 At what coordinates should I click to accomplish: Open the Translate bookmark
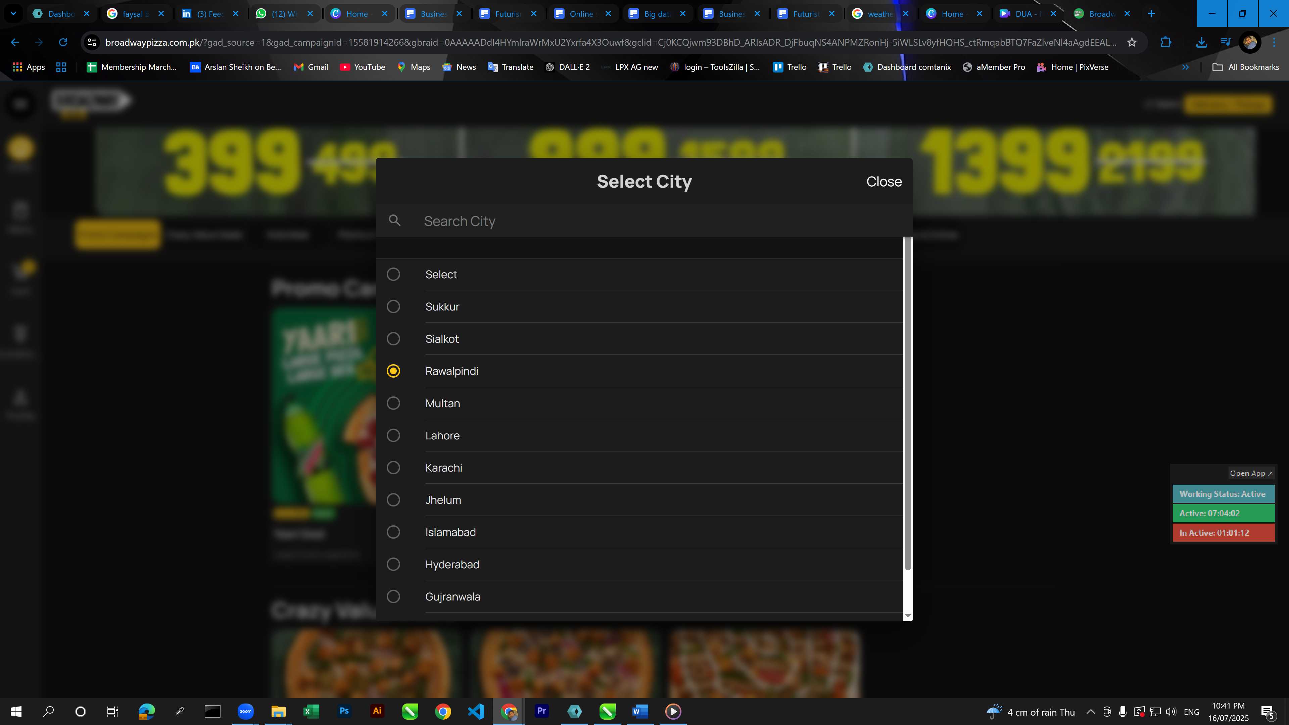pyautogui.click(x=510, y=67)
